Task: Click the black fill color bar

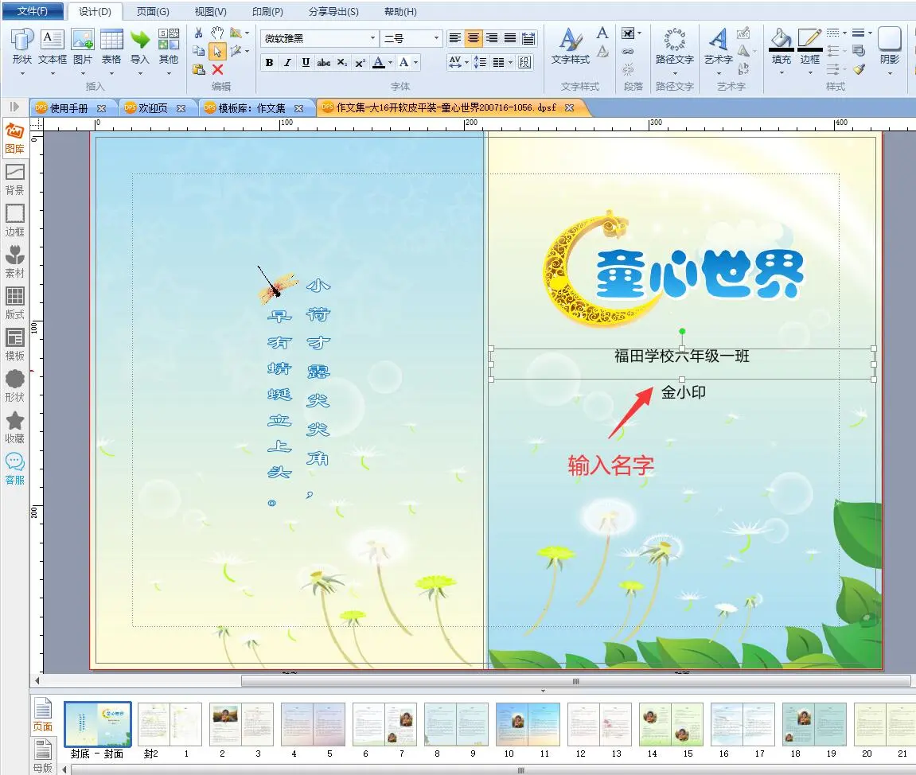Action: point(782,50)
